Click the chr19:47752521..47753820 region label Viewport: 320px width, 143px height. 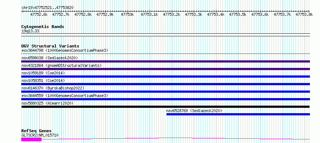[x=47, y=8]
